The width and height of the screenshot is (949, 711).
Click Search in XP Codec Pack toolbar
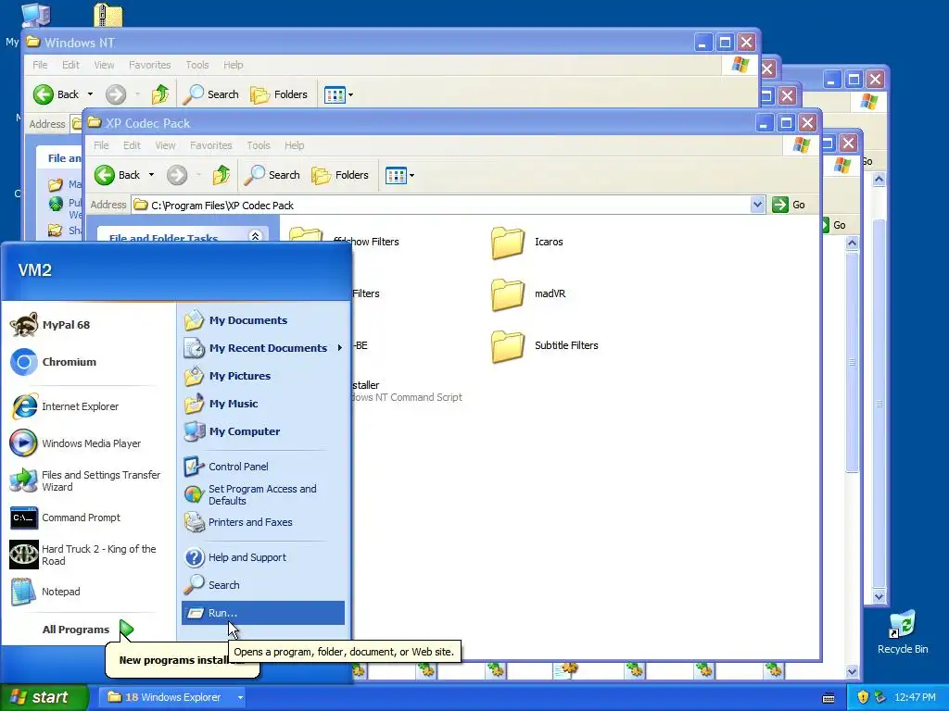[x=272, y=175]
